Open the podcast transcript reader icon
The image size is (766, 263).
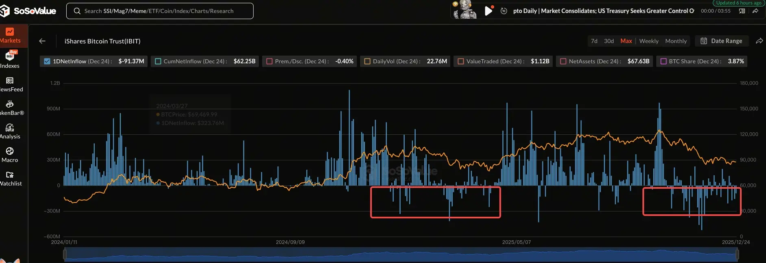(742, 11)
